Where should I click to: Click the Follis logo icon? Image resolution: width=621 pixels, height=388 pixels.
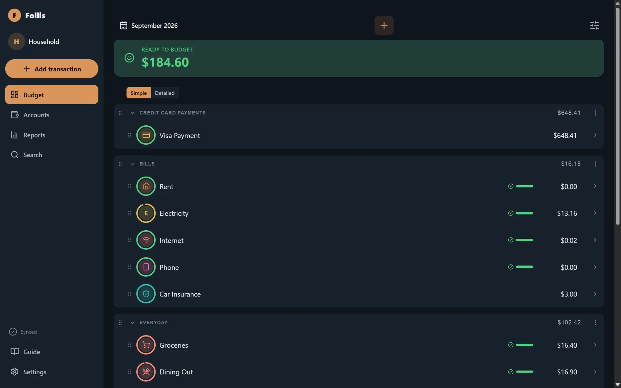pos(14,15)
